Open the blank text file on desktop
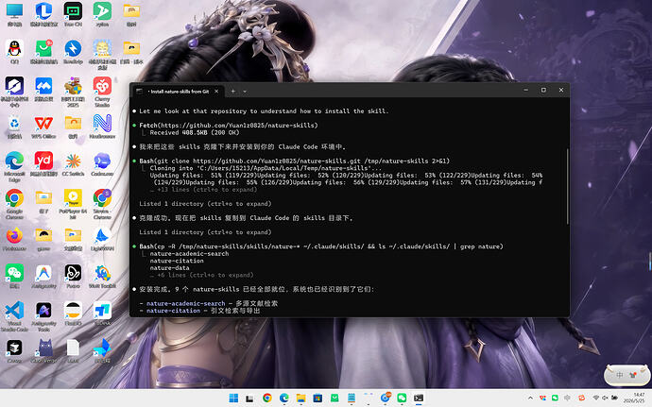The width and height of the screenshot is (652, 407). 73,348
